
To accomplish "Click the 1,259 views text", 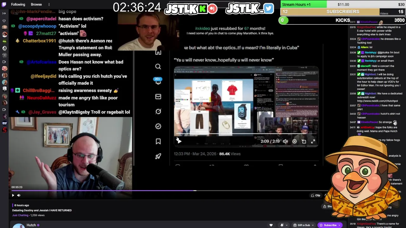I will 37,215.
